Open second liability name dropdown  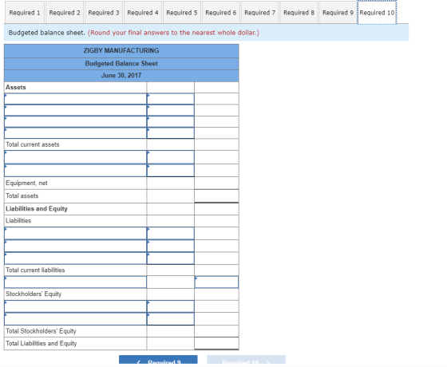(76, 246)
